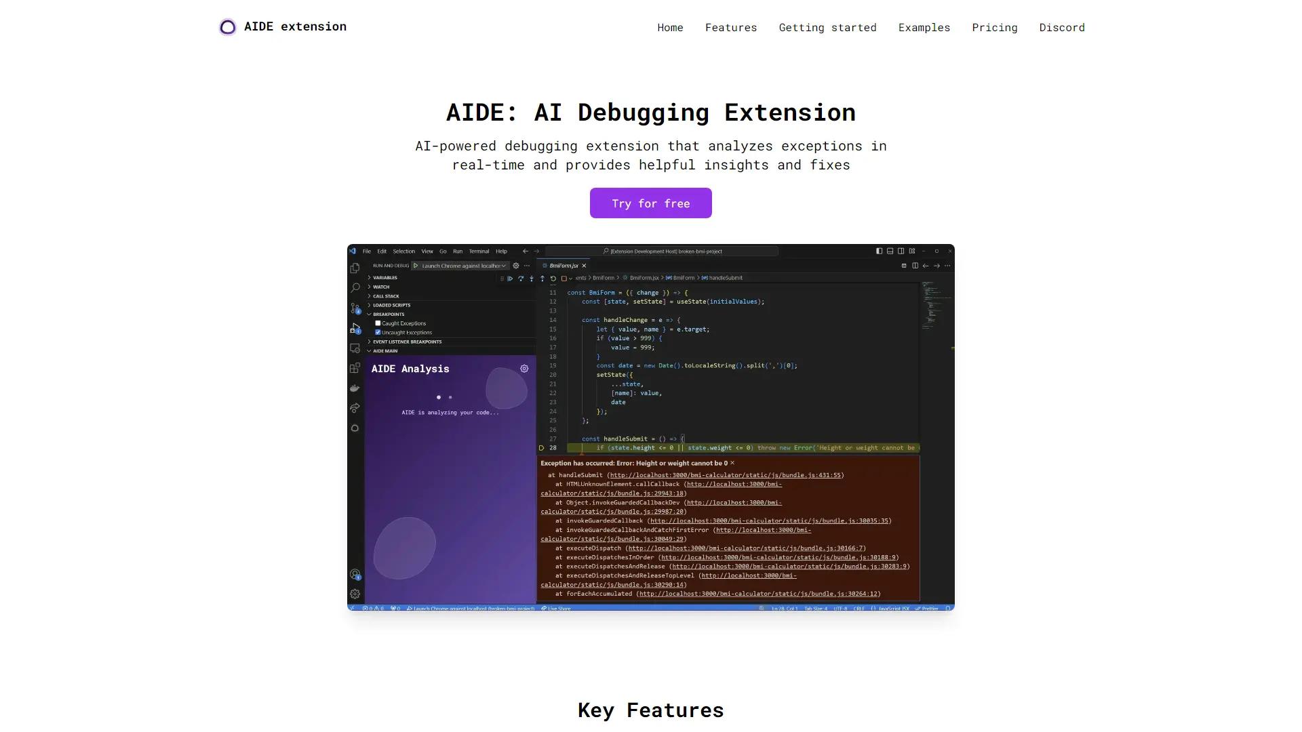Open the Selection menu in VS Code

click(x=404, y=251)
